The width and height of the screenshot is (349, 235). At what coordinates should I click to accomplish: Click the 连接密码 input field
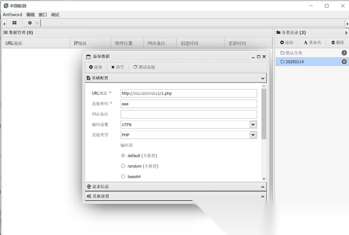coord(189,104)
